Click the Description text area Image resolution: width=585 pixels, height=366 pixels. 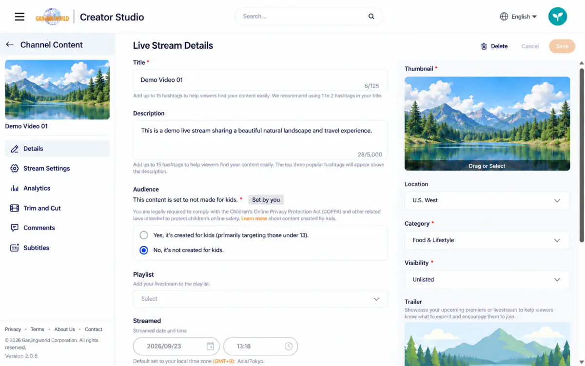260,141
